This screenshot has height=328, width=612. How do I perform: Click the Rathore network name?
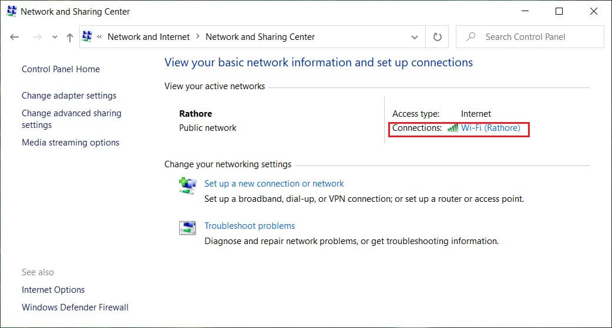(x=196, y=114)
